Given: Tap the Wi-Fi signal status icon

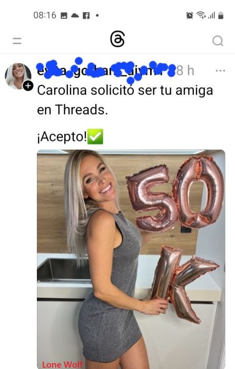Looking at the screenshot, I should point(201,15).
